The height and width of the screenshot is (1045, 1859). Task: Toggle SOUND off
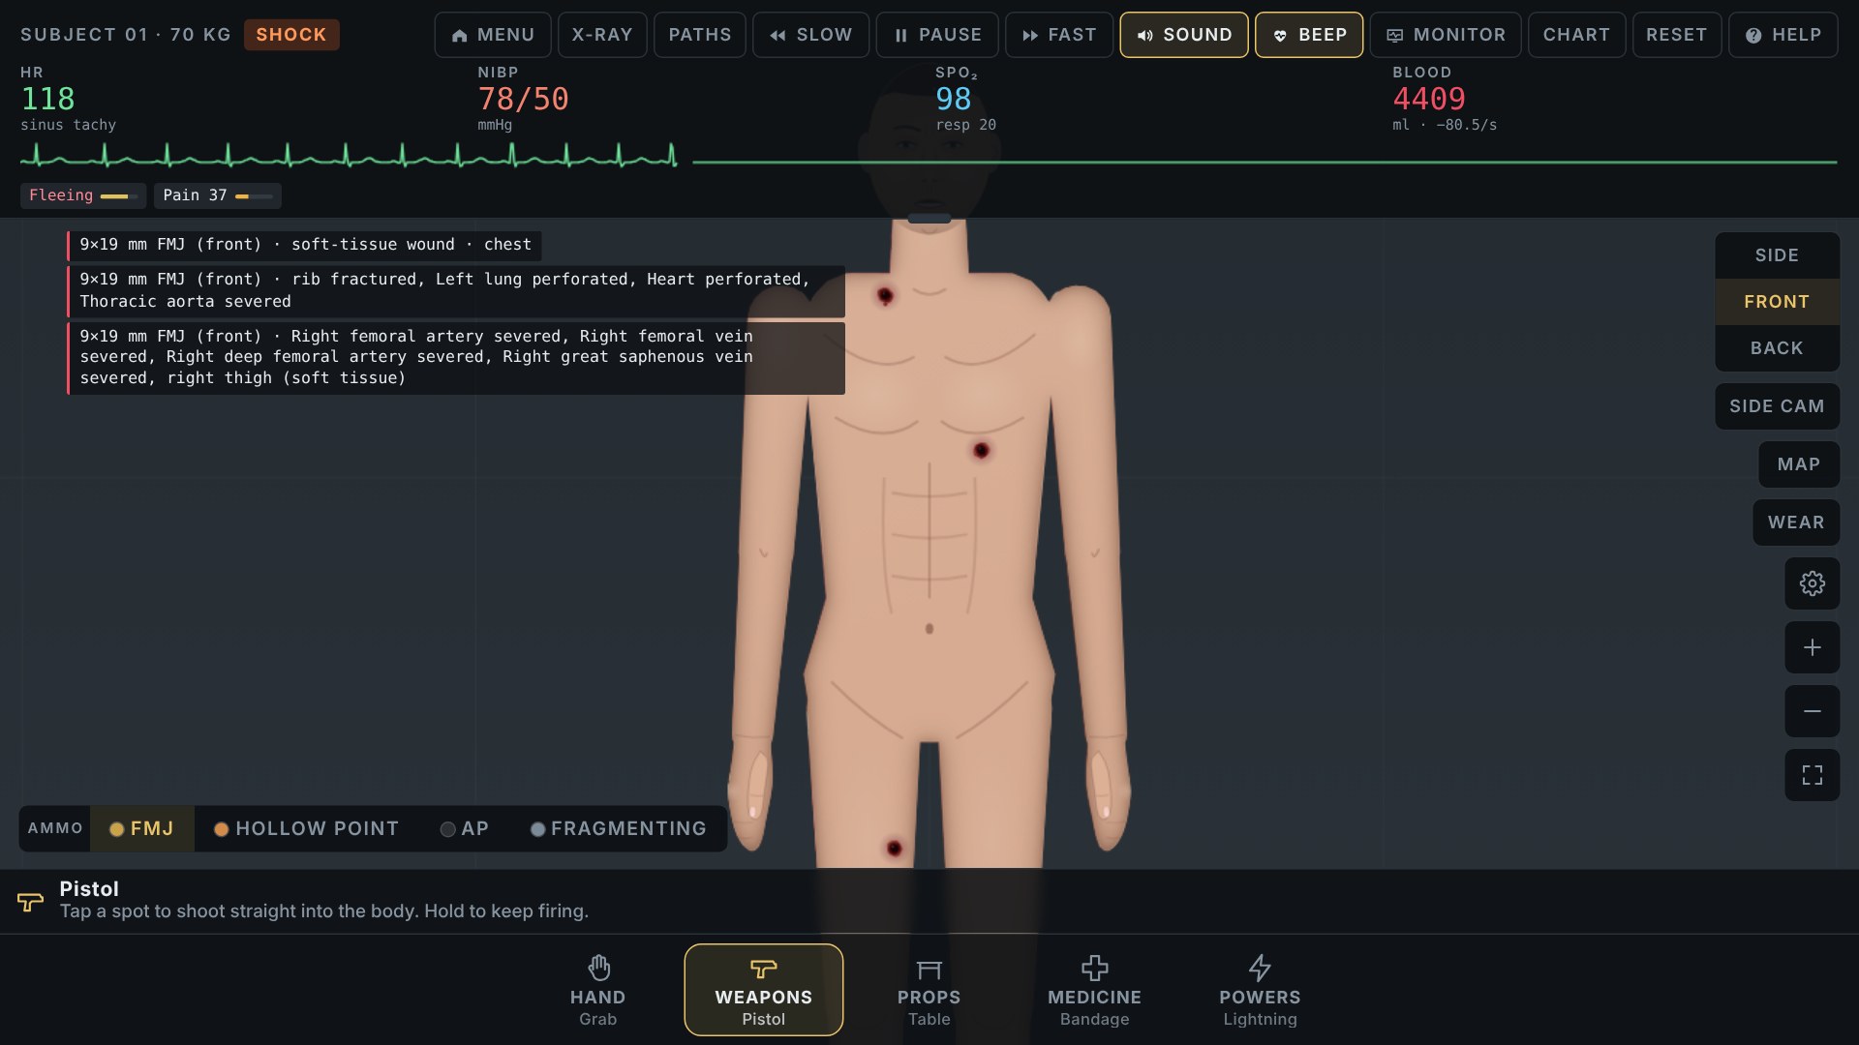pos(1184,35)
